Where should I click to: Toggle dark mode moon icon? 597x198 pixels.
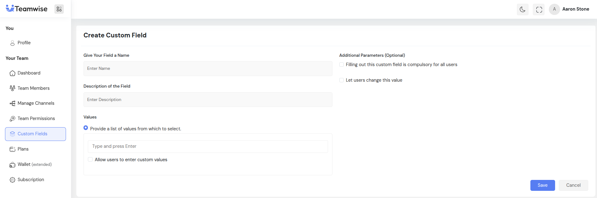[x=522, y=9]
